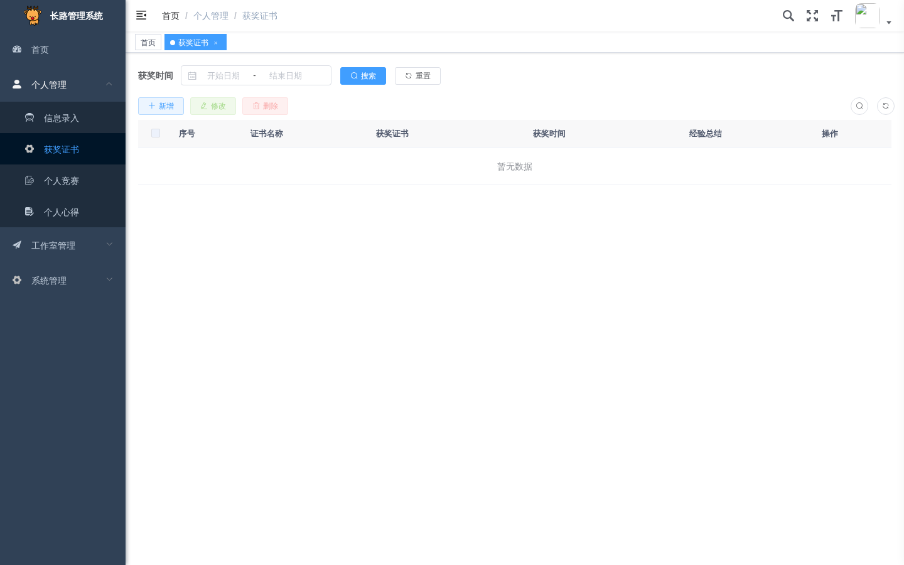Image resolution: width=904 pixels, height=565 pixels.
Task: Click the red 删除 button
Action: [265, 106]
